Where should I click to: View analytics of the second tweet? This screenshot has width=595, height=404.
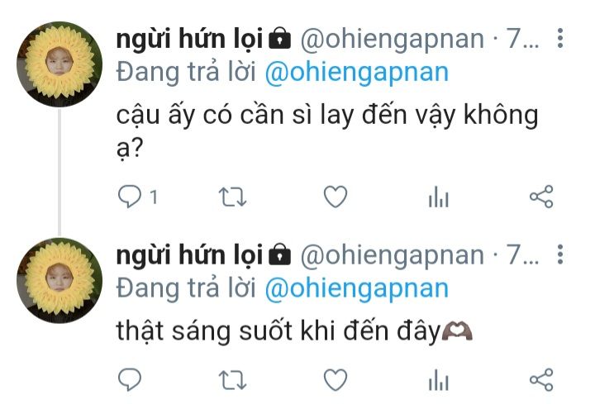coord(438,379)
